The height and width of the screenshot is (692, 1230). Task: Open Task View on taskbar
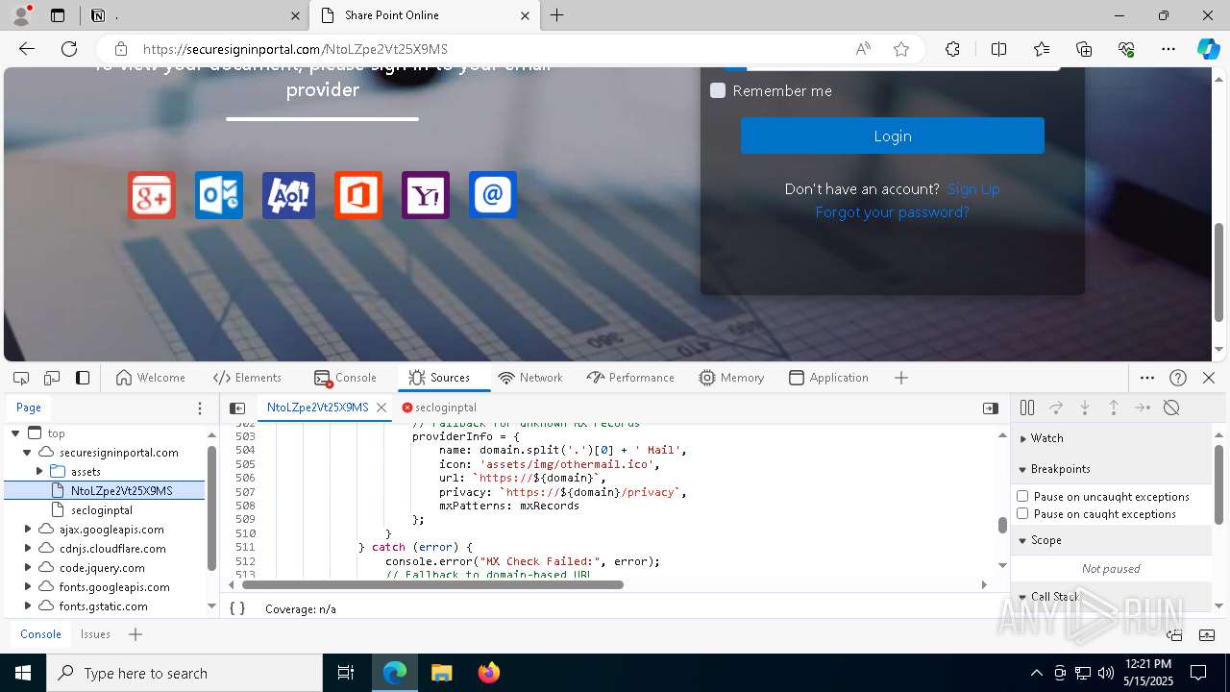346,673
